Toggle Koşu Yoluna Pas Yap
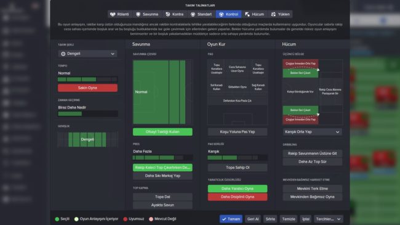400x225 pixels. [238, 132]
